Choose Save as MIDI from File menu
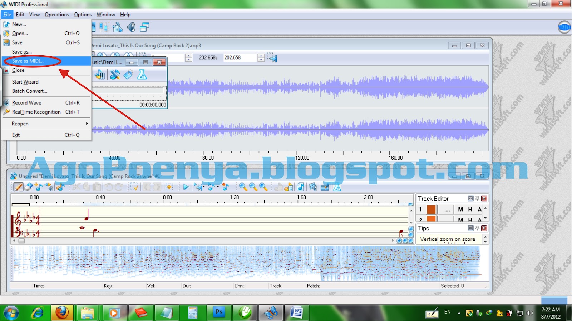This screenshot has height=321, width=572. pos(46,61)
